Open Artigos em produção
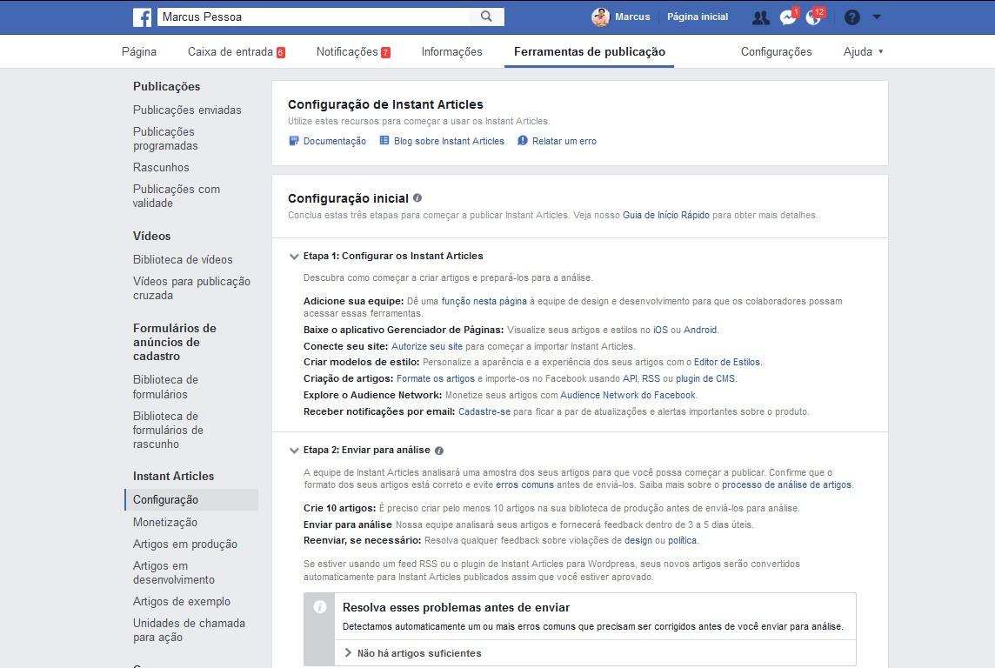Image resolution: width=995 pixels, height=668 pixels. tap(185, 544)
